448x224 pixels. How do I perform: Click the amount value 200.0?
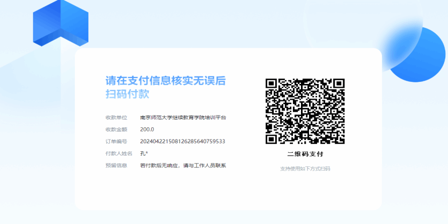click(x=147, y=129)
